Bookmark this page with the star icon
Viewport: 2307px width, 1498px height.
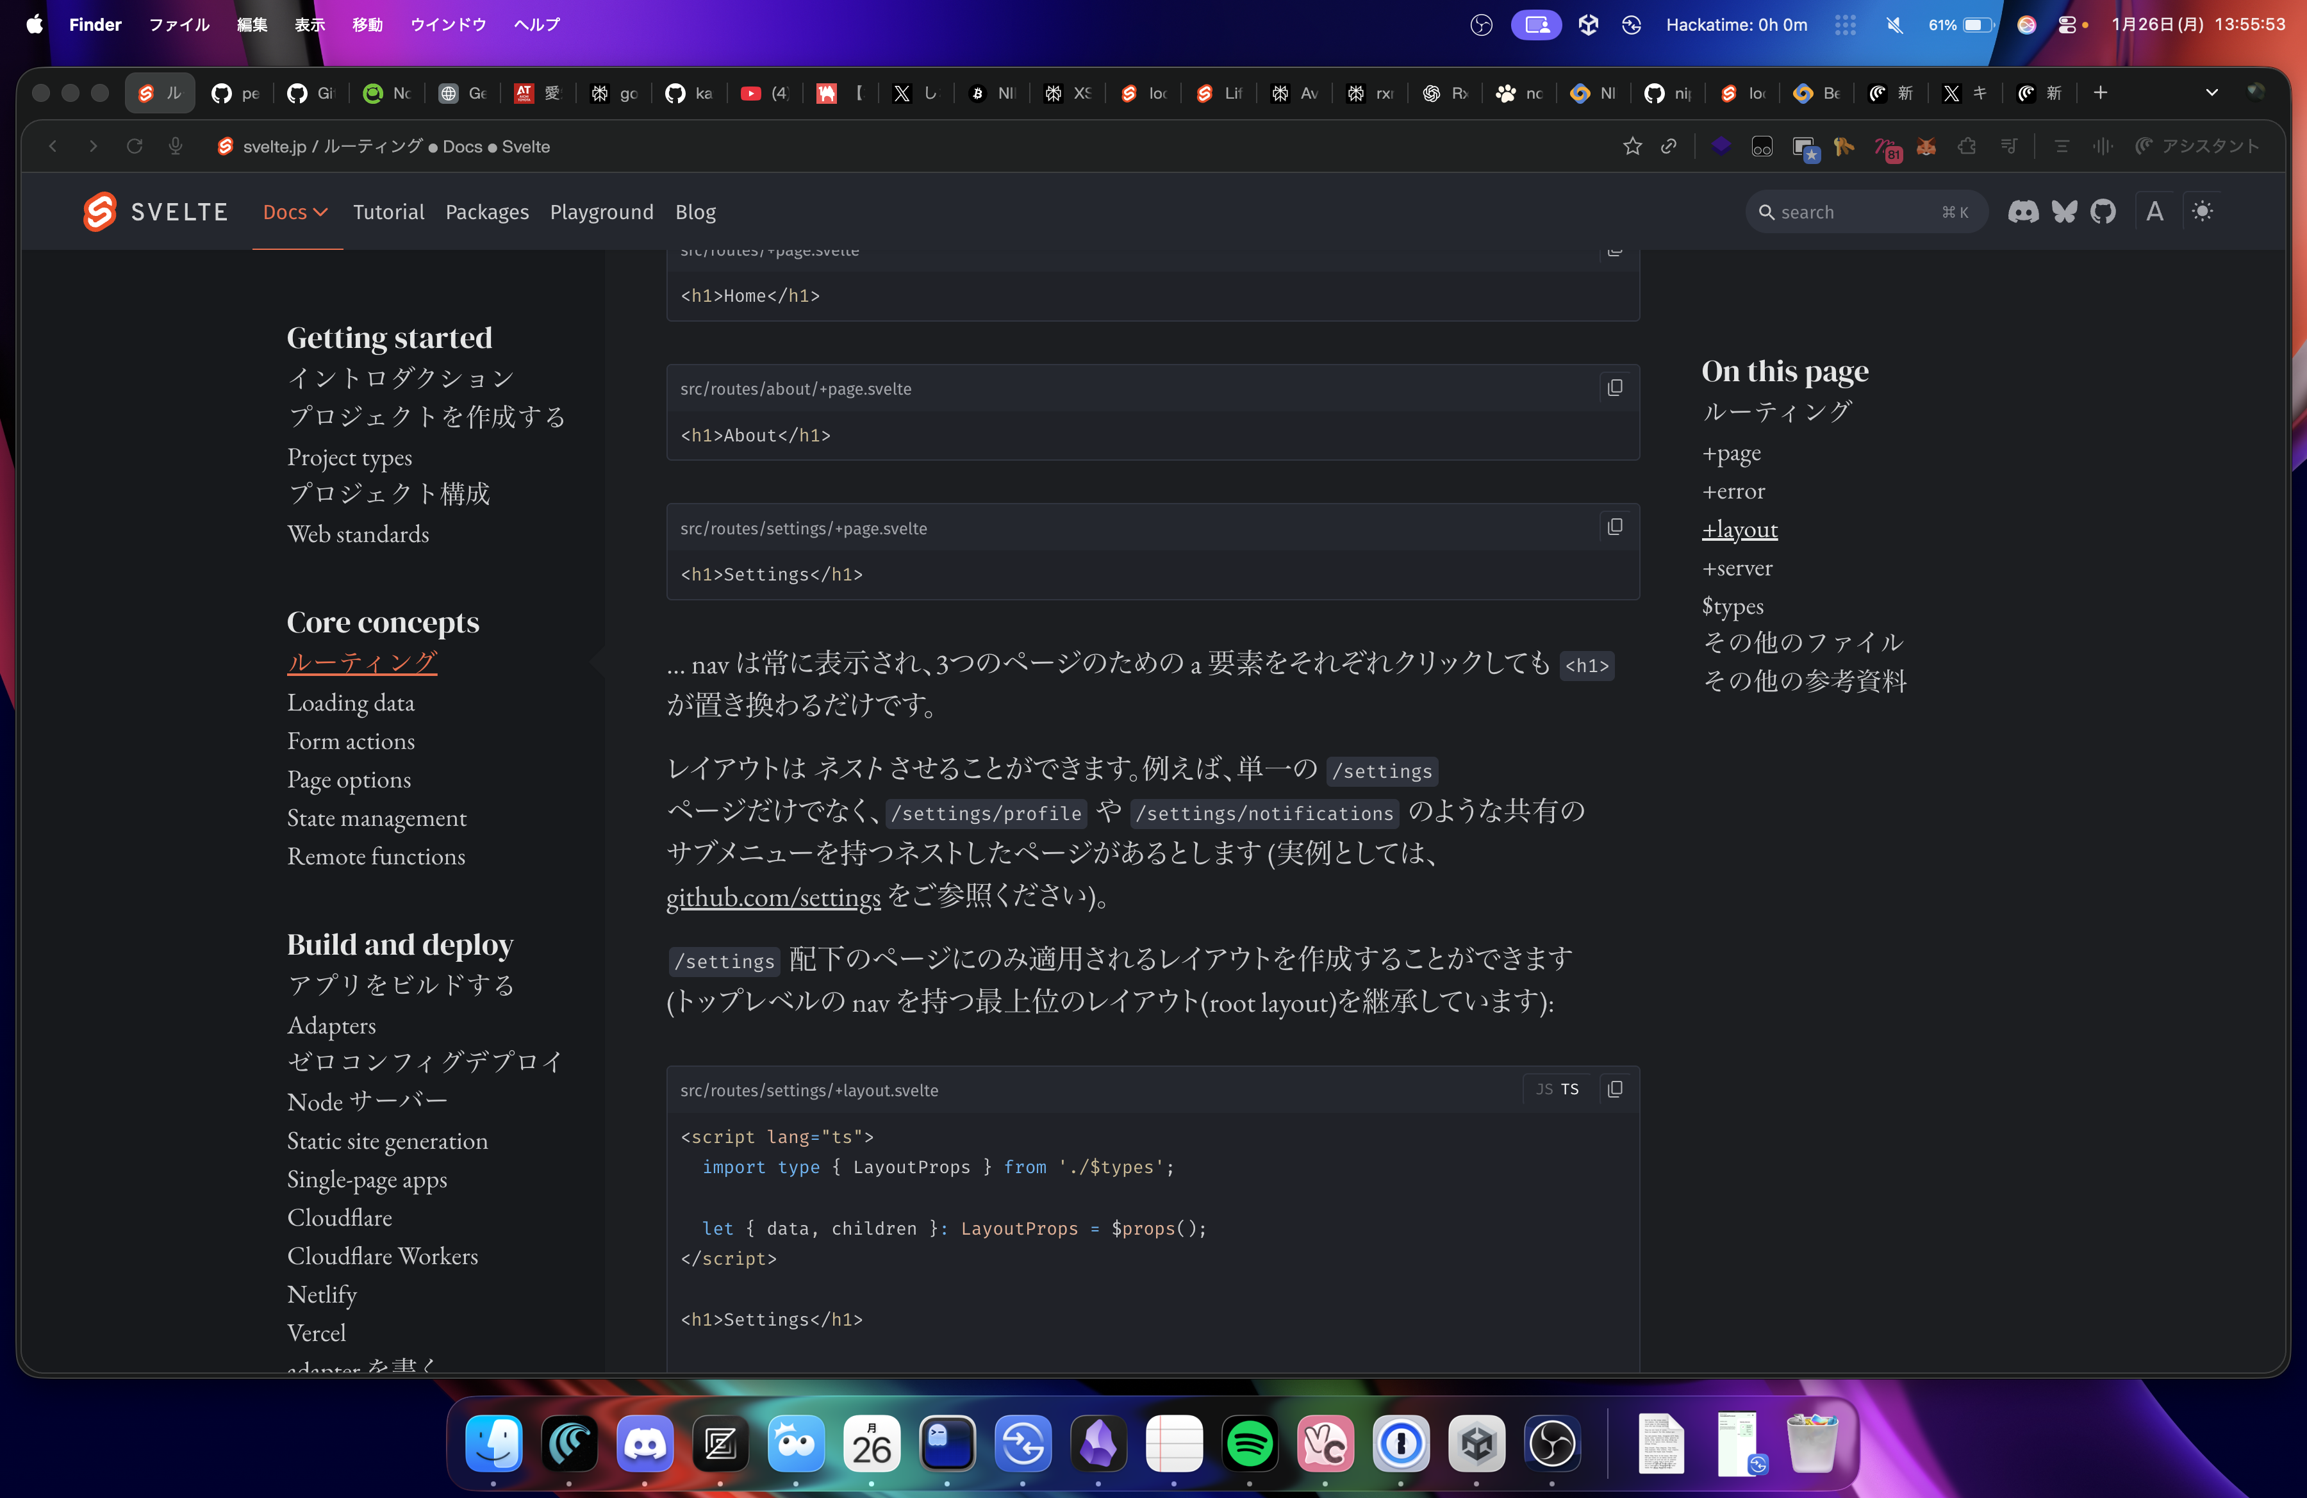pyautogui.click(x=1632, y=146)
